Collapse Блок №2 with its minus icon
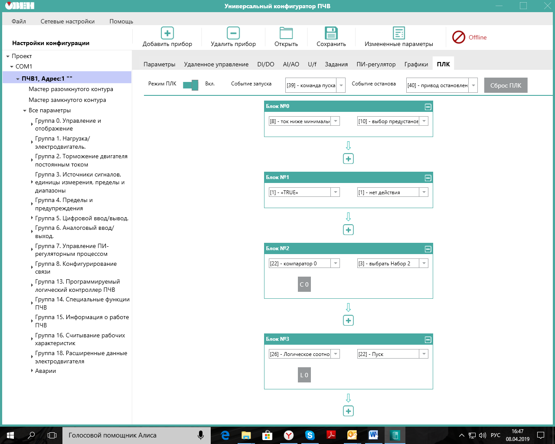555x444 pixels. [428, 249]
